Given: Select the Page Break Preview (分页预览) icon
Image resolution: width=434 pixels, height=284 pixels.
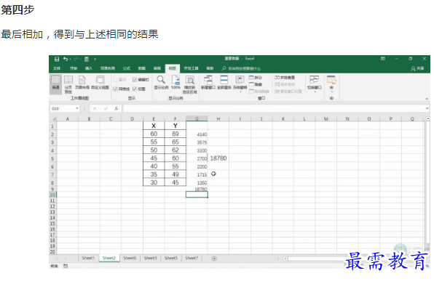Looking at the screenshot, I should click(68, 84).
